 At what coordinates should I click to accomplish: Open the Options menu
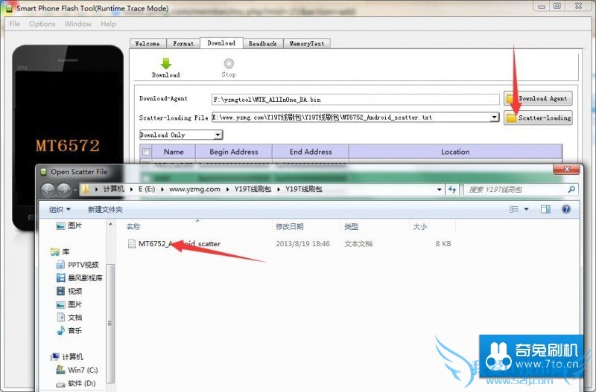tap(42, 24)
